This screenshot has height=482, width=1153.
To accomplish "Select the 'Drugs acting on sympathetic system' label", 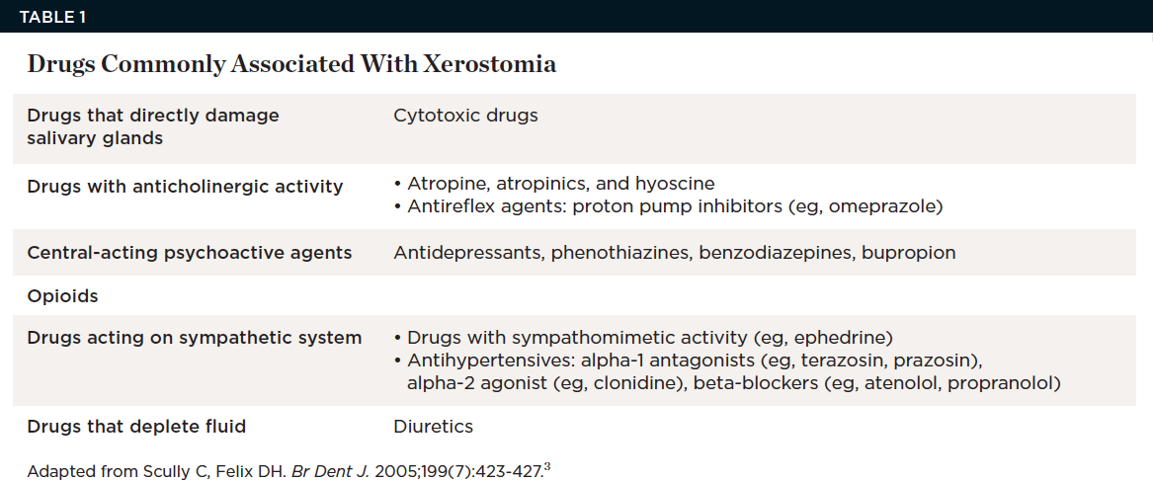I will point(195,338).
